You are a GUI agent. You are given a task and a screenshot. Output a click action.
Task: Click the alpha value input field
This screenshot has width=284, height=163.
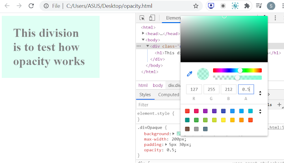coord(246,89)
